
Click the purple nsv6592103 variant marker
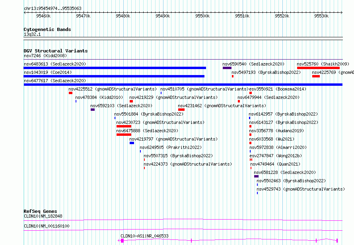tap(93, 110)
